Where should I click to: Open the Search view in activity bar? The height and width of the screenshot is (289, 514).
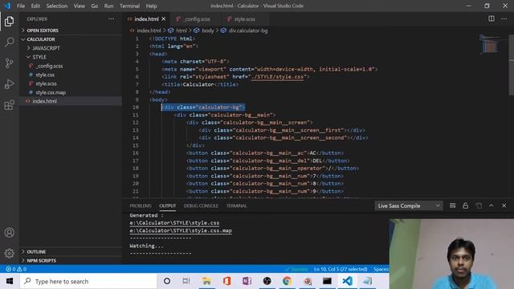coord(9,42)
